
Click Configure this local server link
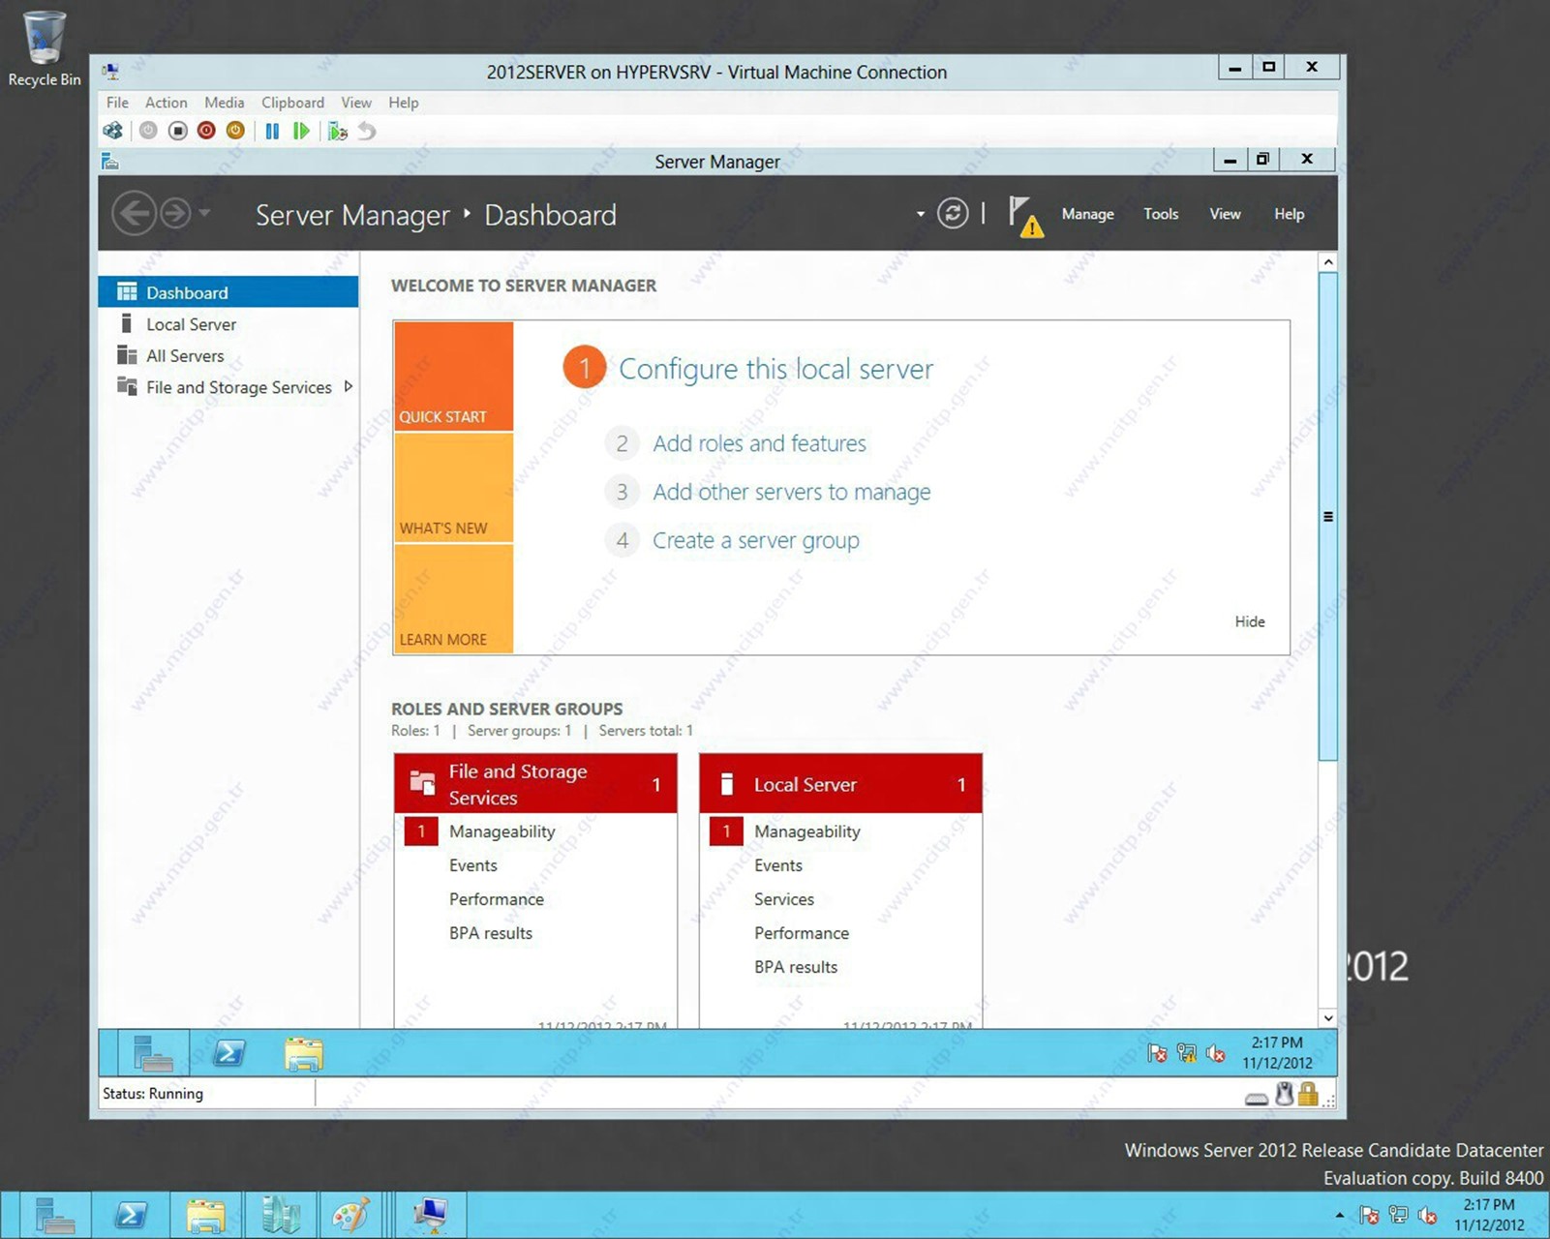[775, 369]
